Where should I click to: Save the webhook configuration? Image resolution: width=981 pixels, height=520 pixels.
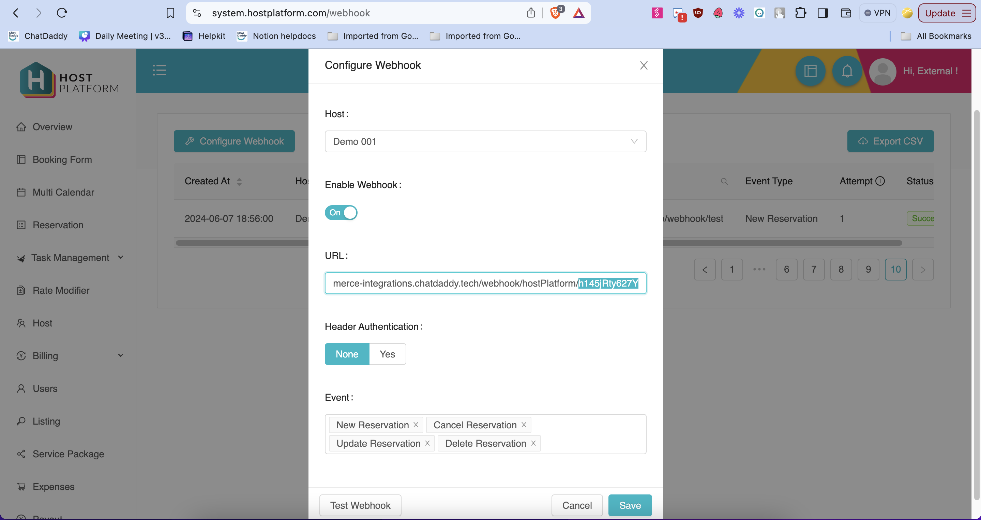[x=630, y=505]
